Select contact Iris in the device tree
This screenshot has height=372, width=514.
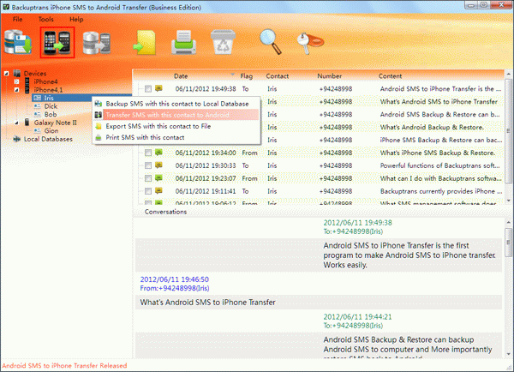pyautogui.click(x=49, y=98)
